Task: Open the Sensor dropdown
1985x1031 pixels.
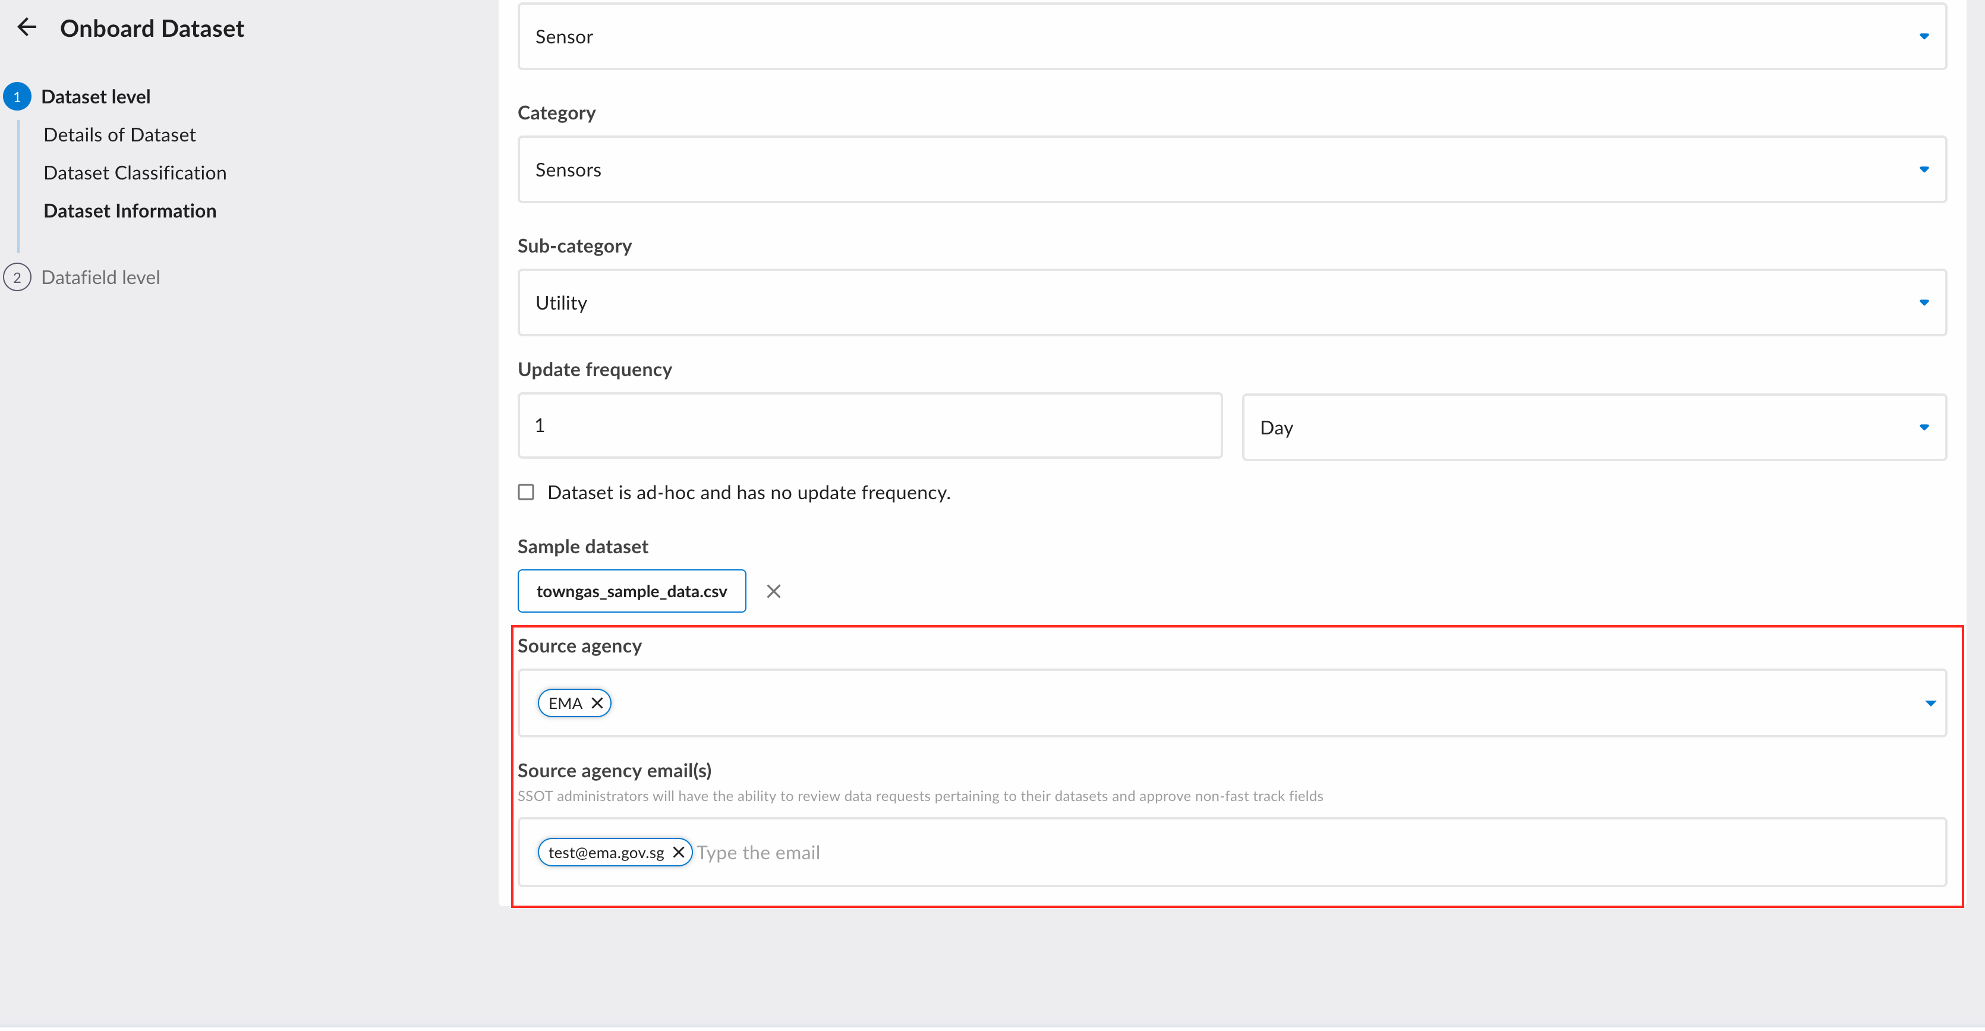Action: (1232, 36)
